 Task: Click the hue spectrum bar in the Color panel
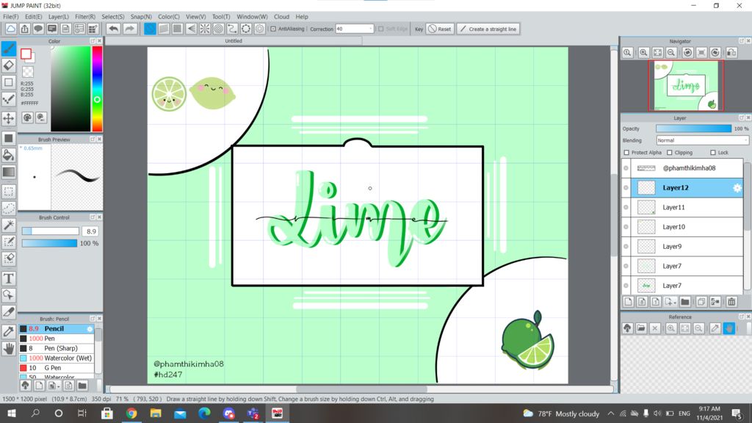[x=97, y=89]
